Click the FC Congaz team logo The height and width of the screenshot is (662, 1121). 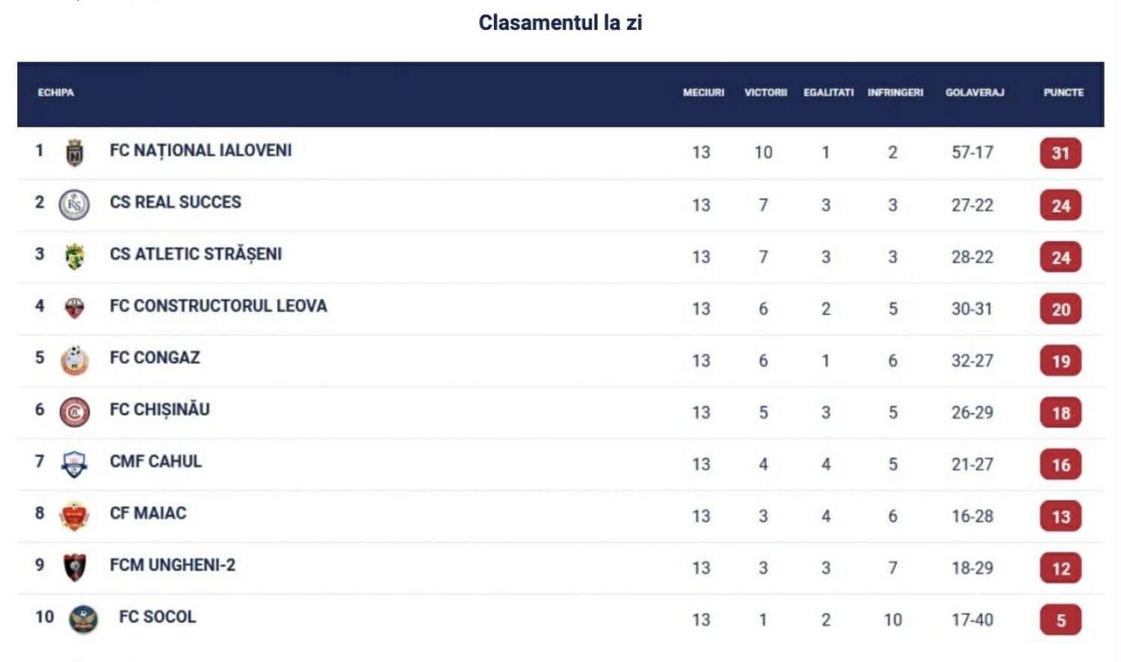click(74, 360)
